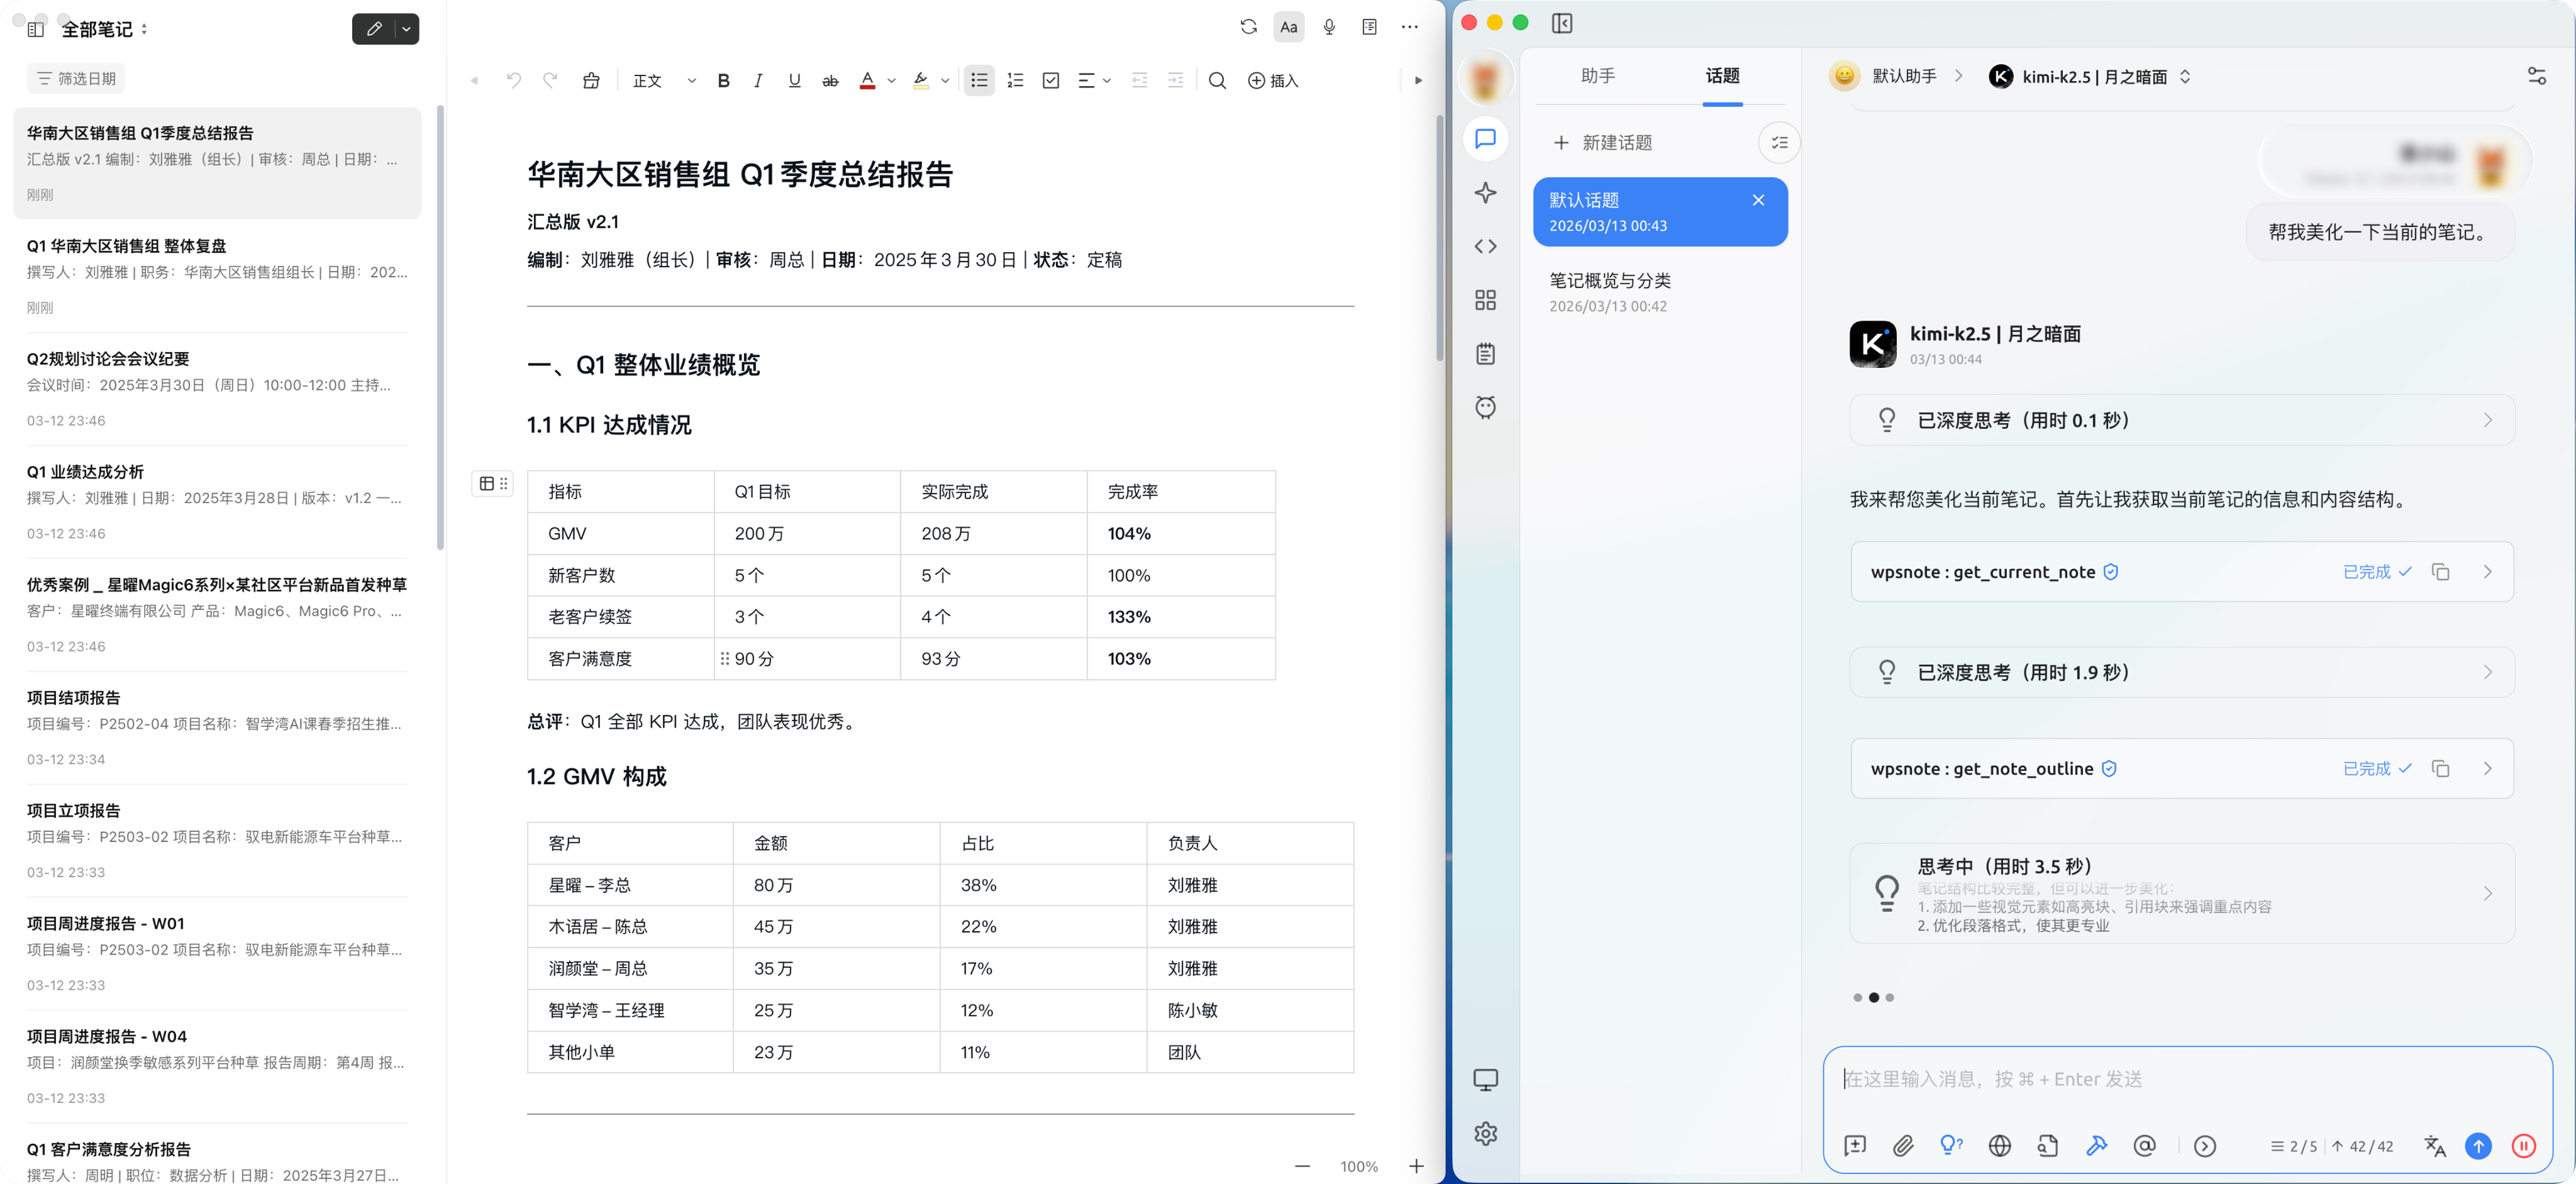Click the 插入 button in toolbar
Viewport: 2576px width, 1184px height.
1273,80
